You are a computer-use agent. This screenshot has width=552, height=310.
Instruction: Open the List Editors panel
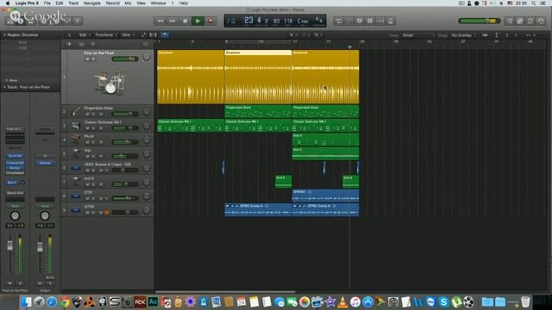click(x=510, y=21)
